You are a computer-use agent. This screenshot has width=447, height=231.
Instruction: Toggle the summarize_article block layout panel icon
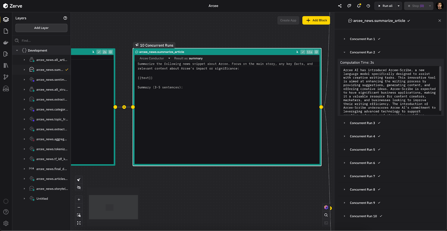click(x=316, y=52)
